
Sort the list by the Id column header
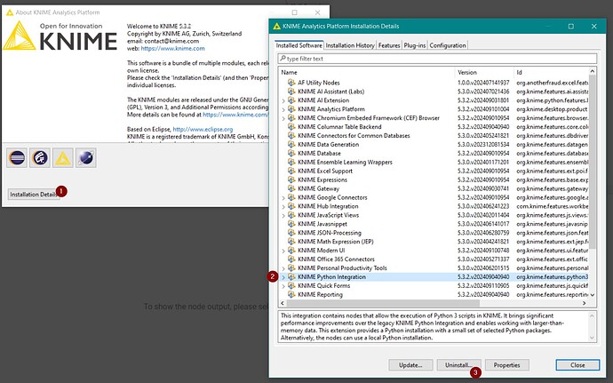pos(551,72)
